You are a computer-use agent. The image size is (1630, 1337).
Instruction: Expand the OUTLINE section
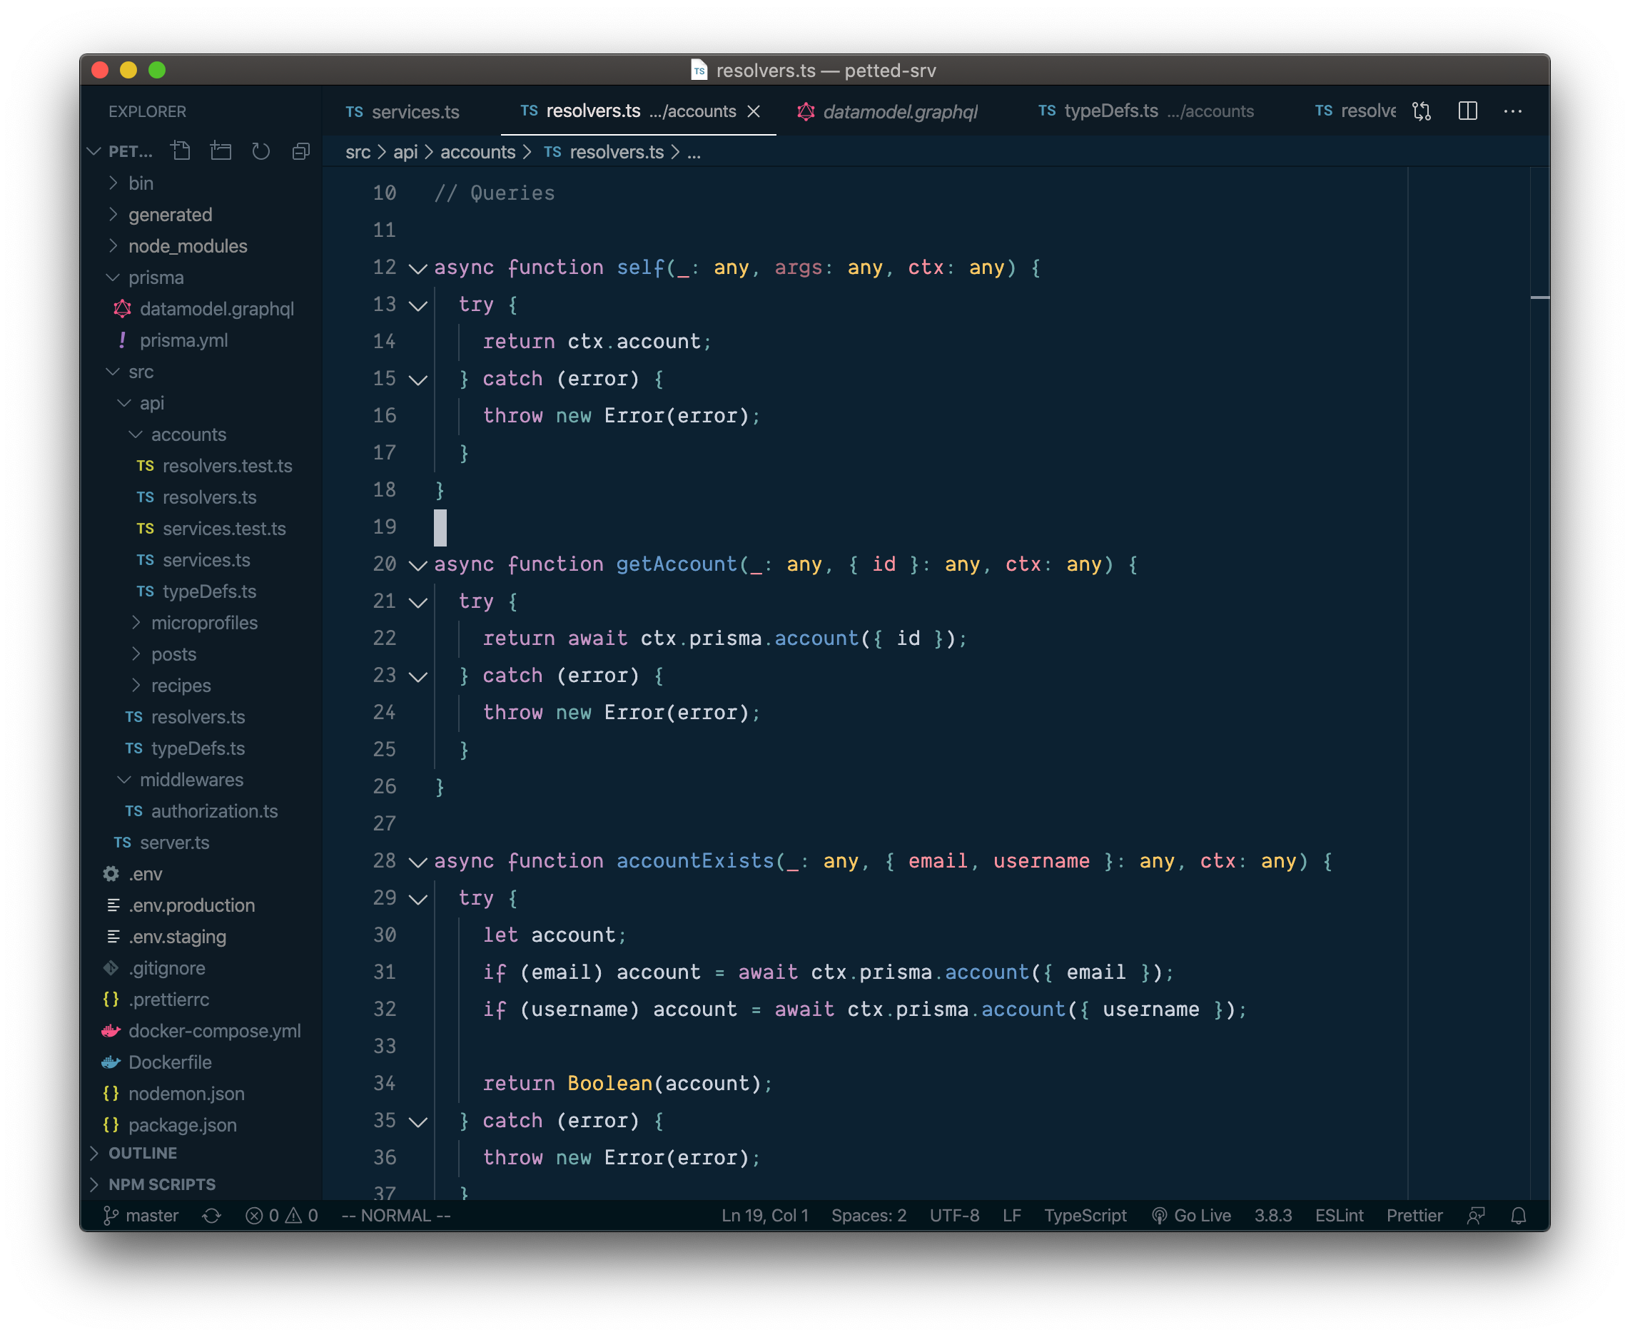click(x=202, y=1153)
